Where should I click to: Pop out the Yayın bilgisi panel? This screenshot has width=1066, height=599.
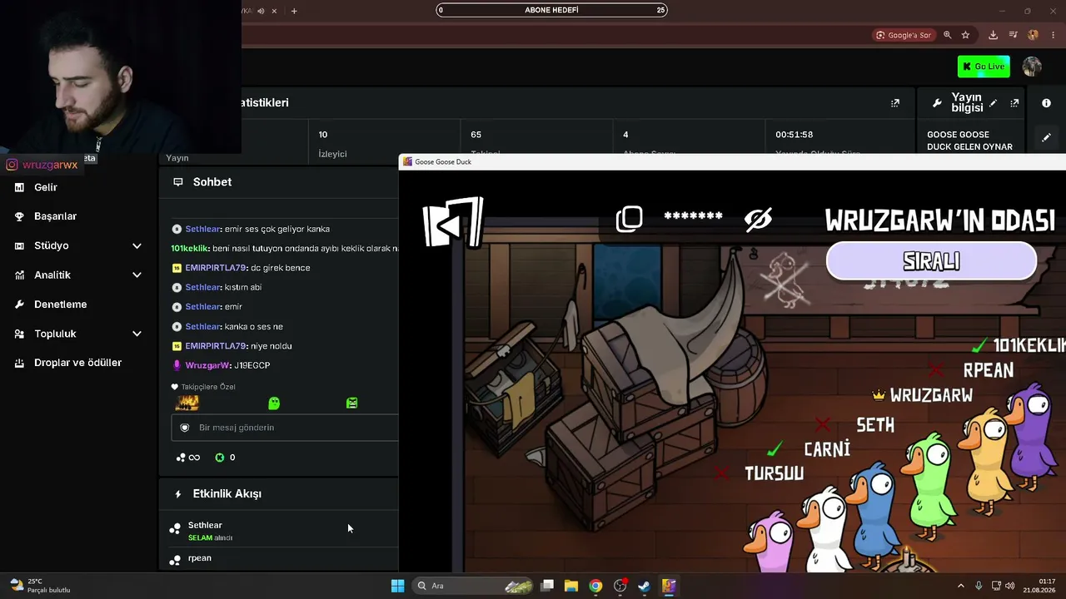click(x=1014, y=103)
